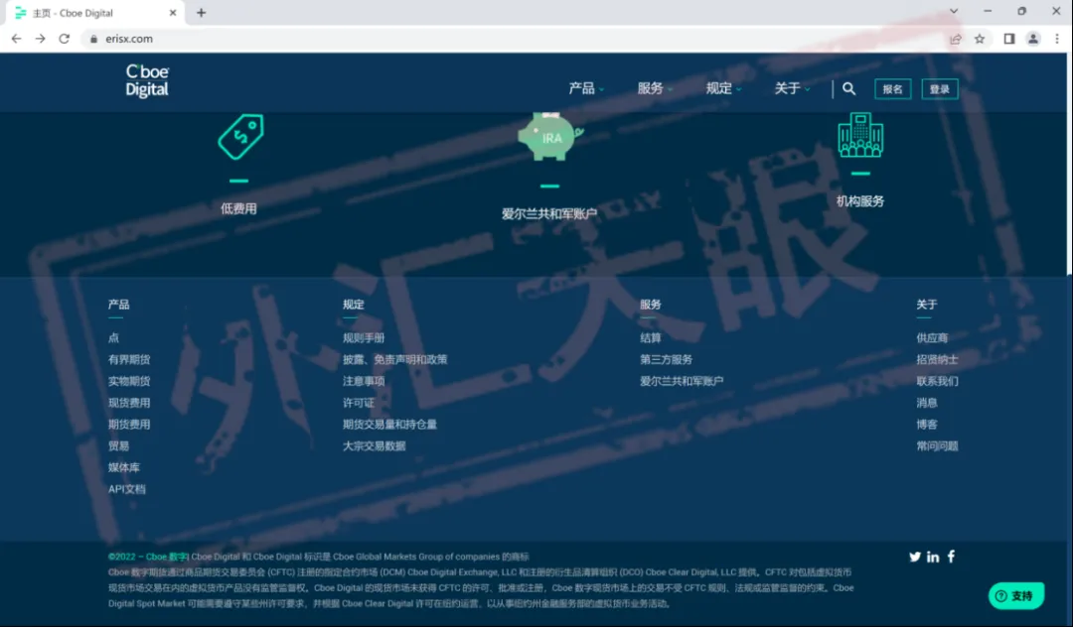Open the 供应商 footer link
This screenshot has width=1073, height=627.
pos(932,338)
